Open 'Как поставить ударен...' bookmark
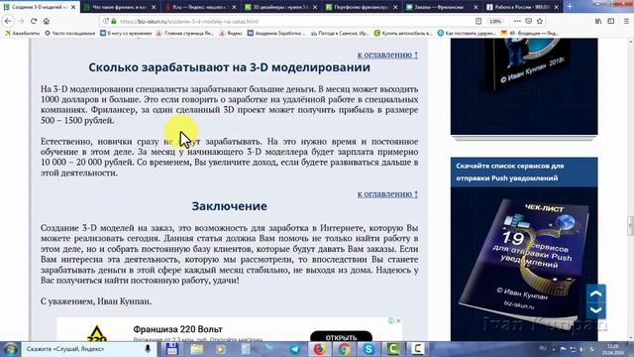The height and width of the screenshot is (357, 634). pyautogui.click(x=467, y=33)
